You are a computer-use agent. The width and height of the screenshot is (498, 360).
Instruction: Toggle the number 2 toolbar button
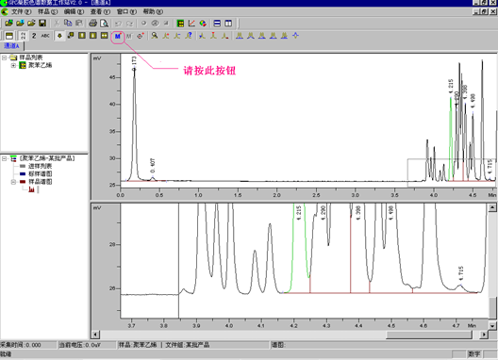(34, 36)
